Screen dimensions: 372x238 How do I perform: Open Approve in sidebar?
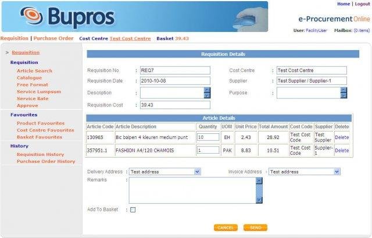pos(27,105)
